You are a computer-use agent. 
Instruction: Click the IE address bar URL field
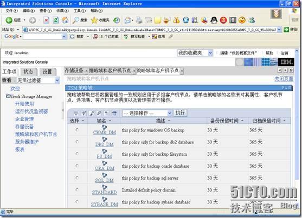click(152, 30)
